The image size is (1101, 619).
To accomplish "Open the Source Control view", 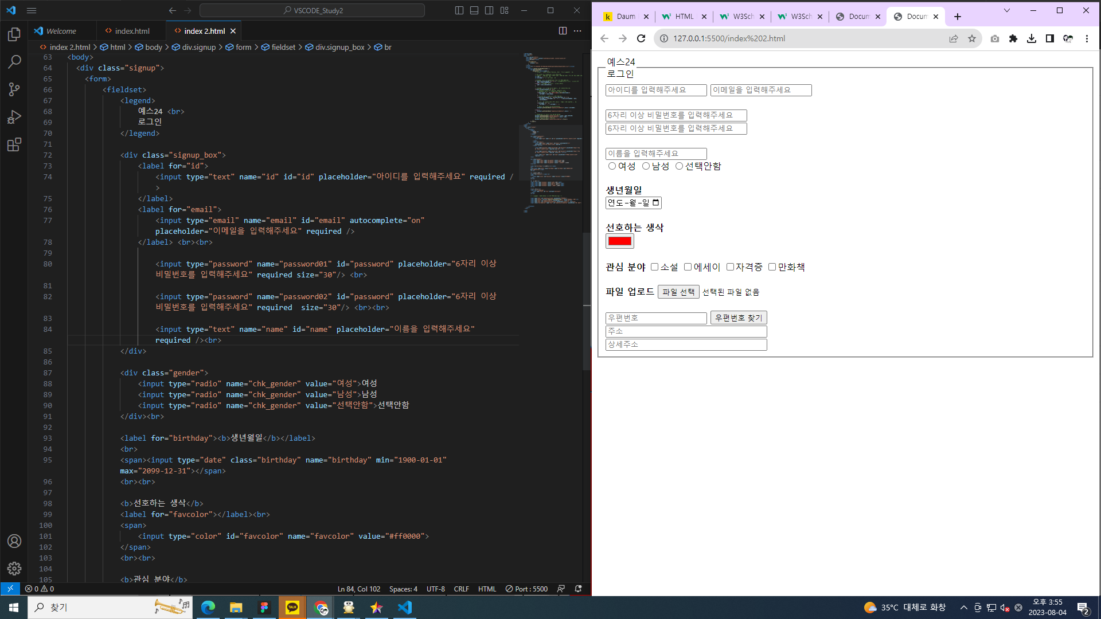I will coord(14,89).
